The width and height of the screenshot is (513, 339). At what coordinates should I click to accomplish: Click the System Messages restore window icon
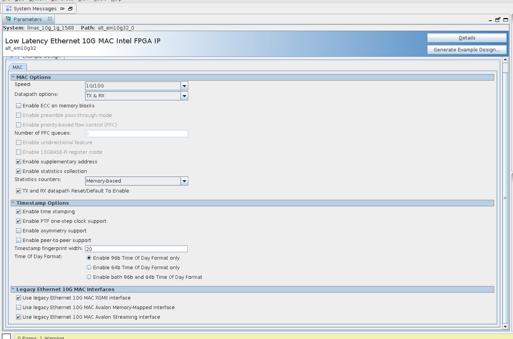pyautogui.click(x=70, y=9)
